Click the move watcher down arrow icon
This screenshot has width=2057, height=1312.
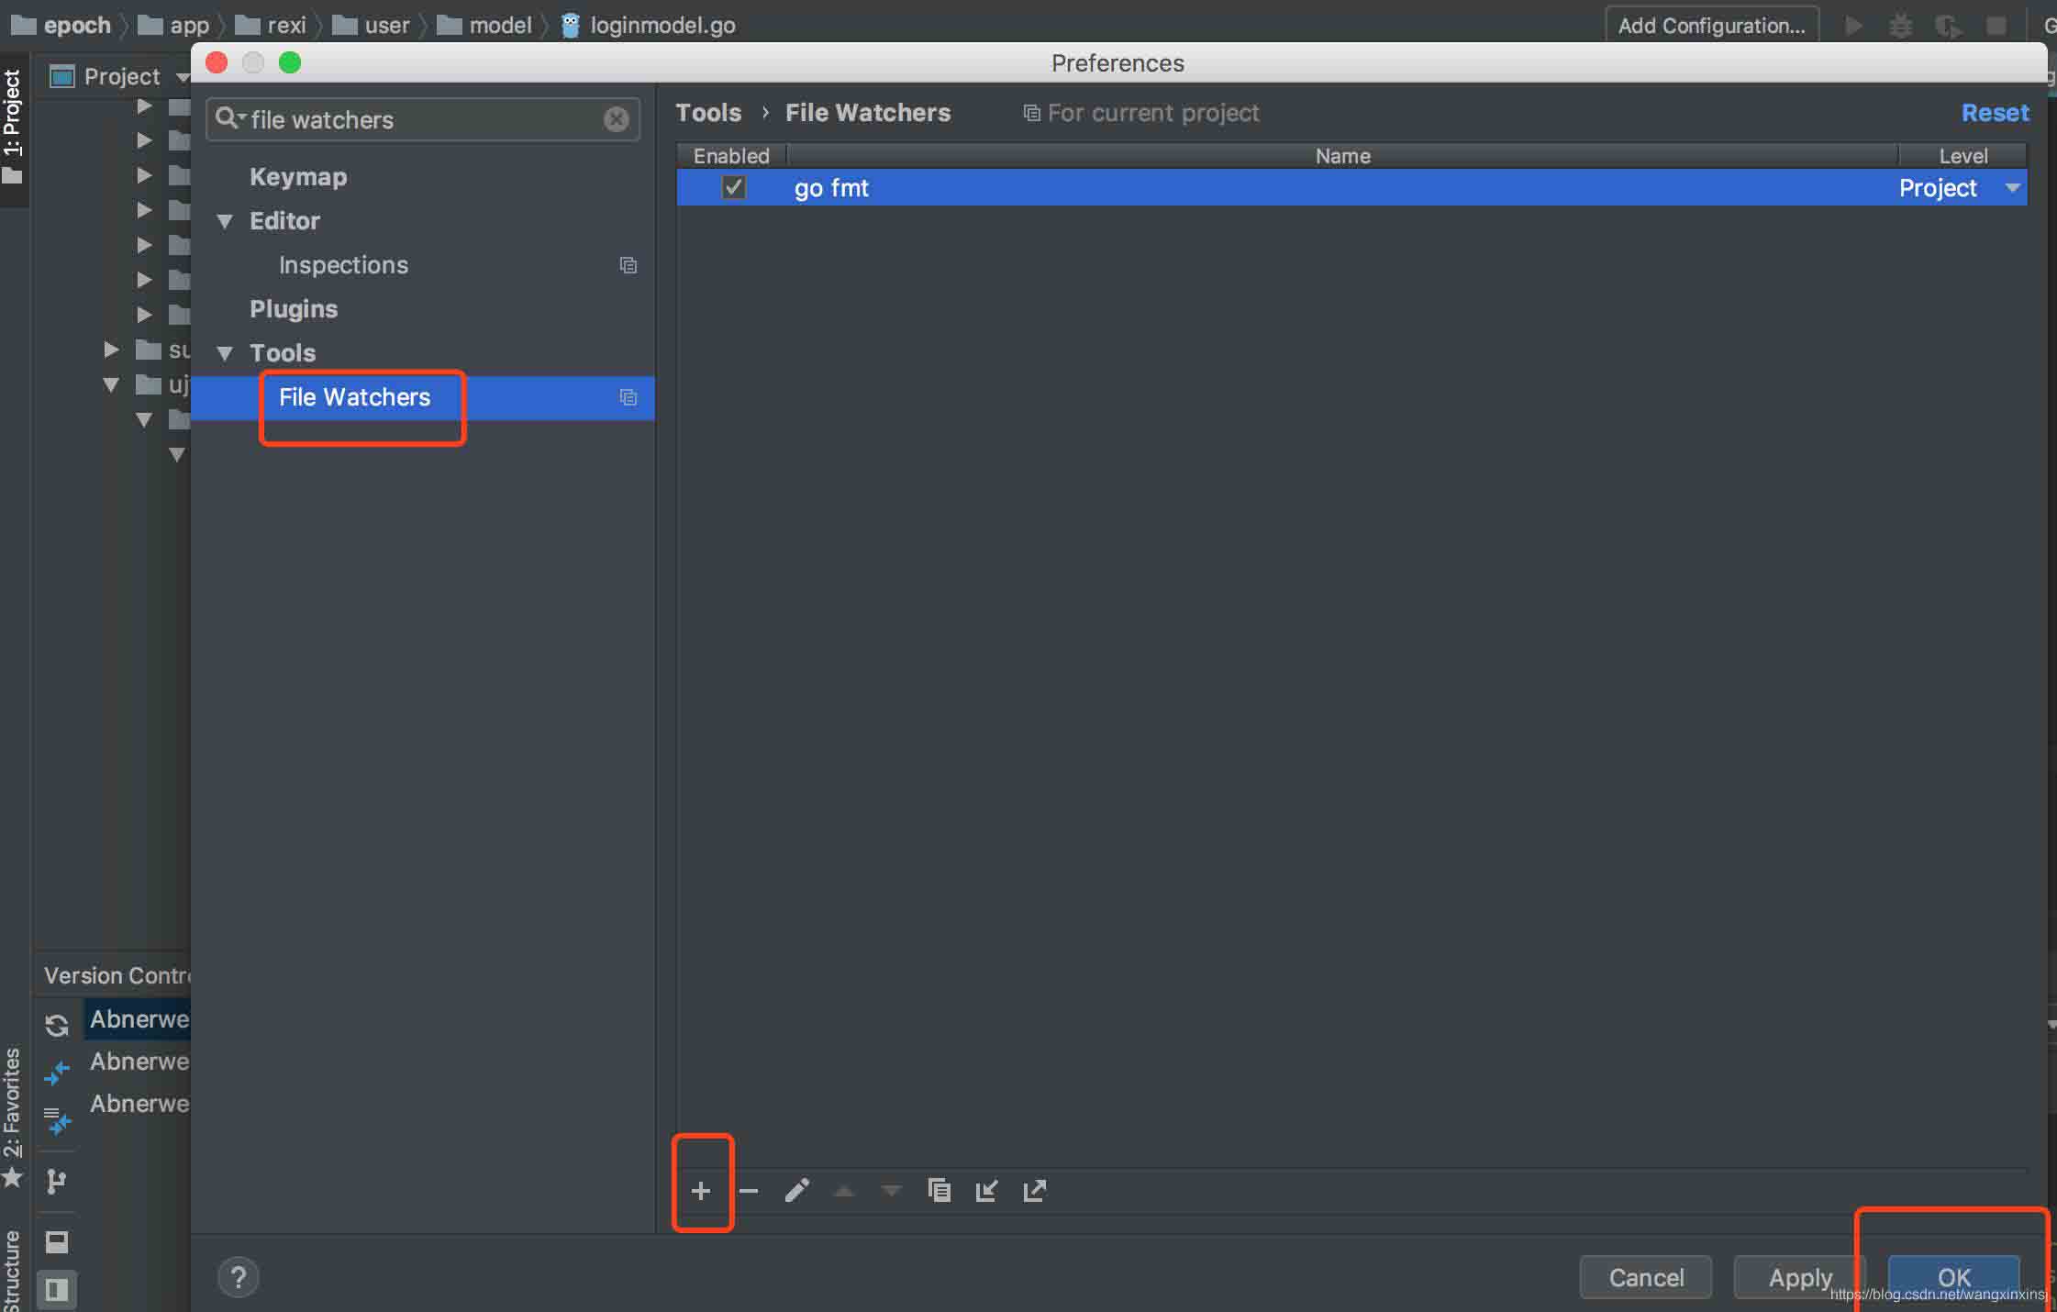point(892,1189)
